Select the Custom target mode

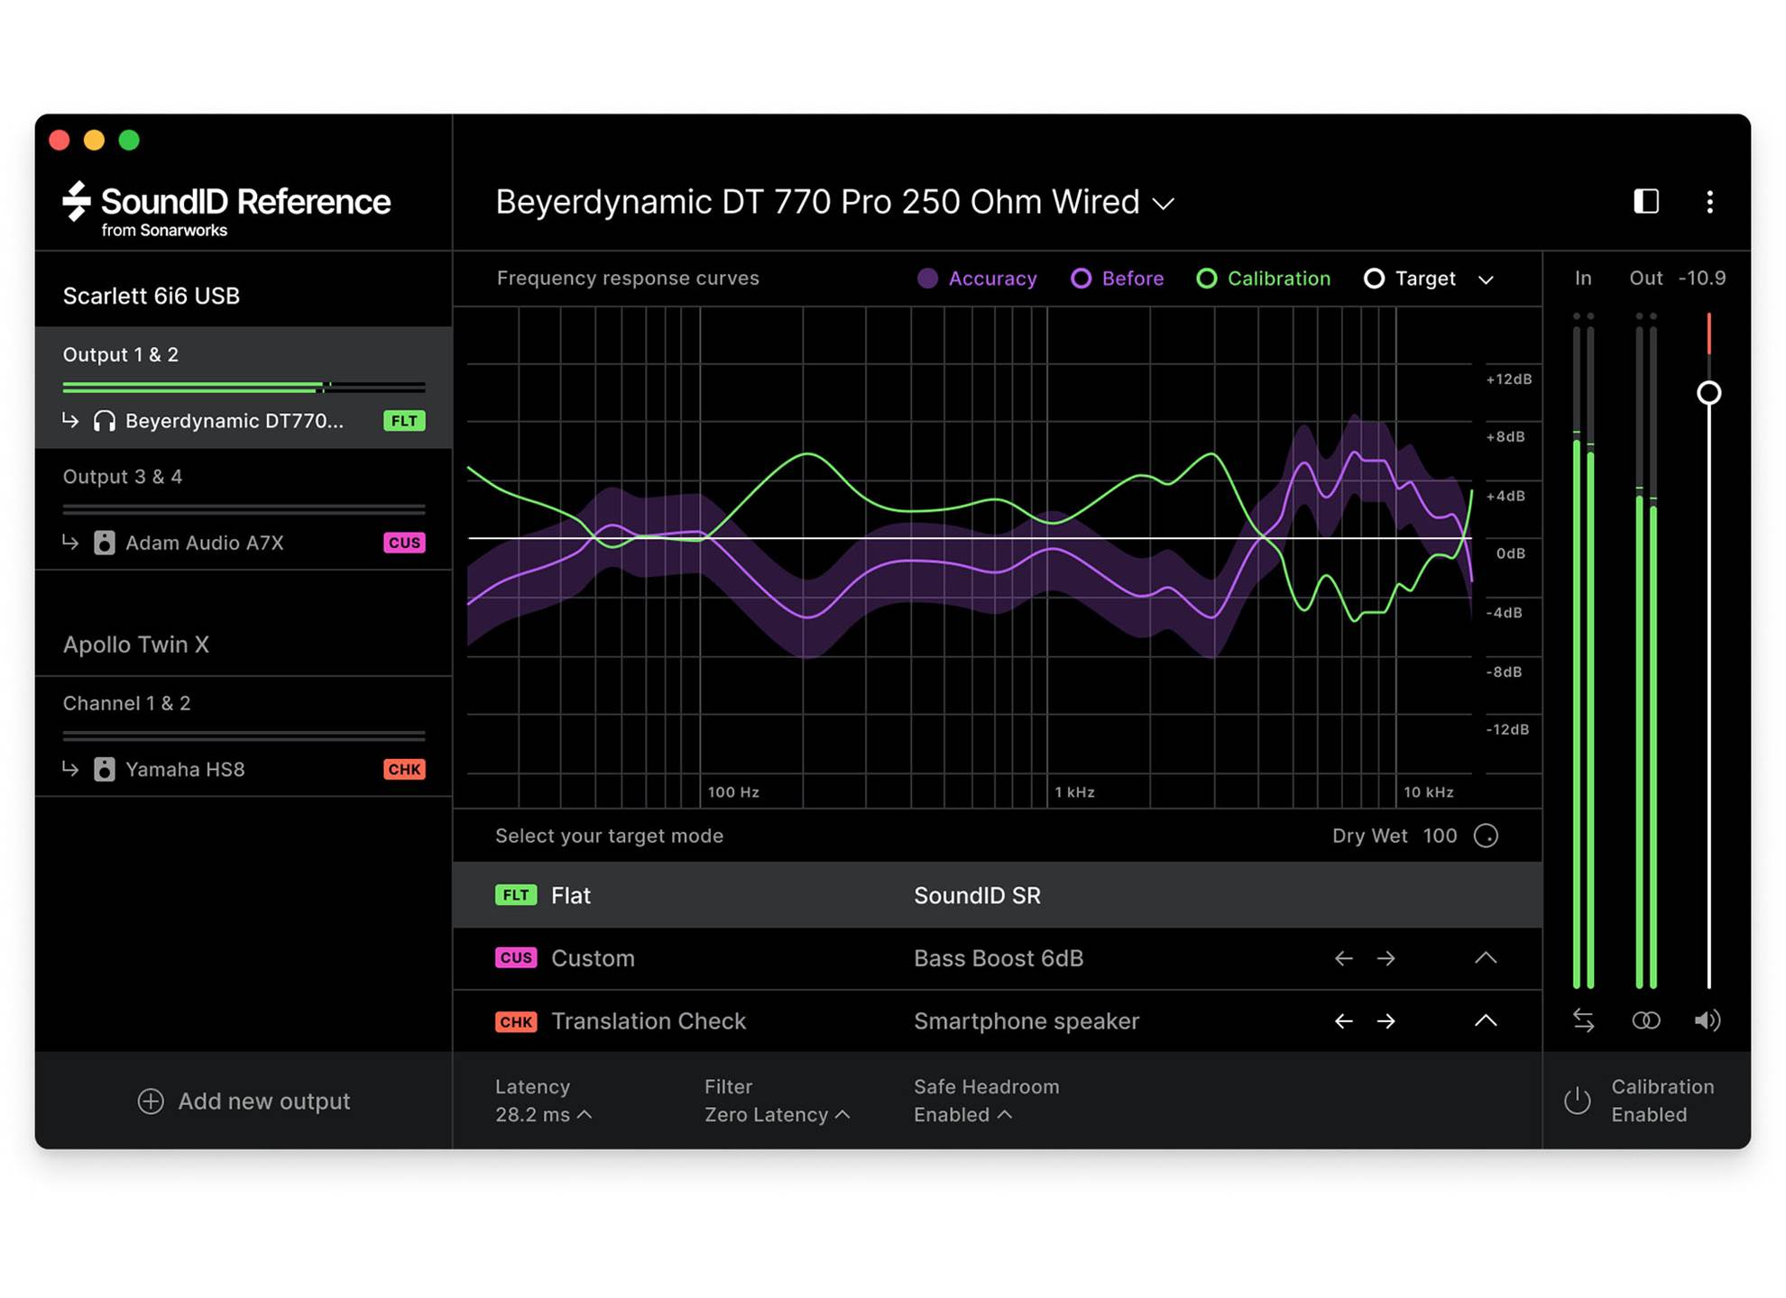click(x=593, y=958)
